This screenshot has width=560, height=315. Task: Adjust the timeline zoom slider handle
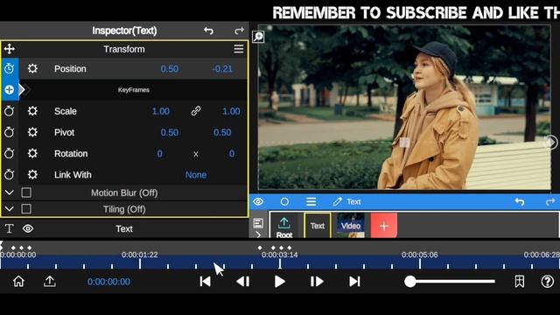pos(410,282)
